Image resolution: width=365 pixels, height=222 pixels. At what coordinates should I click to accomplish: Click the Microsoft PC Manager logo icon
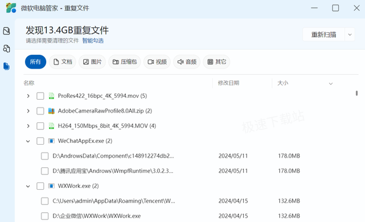point(11,8)
